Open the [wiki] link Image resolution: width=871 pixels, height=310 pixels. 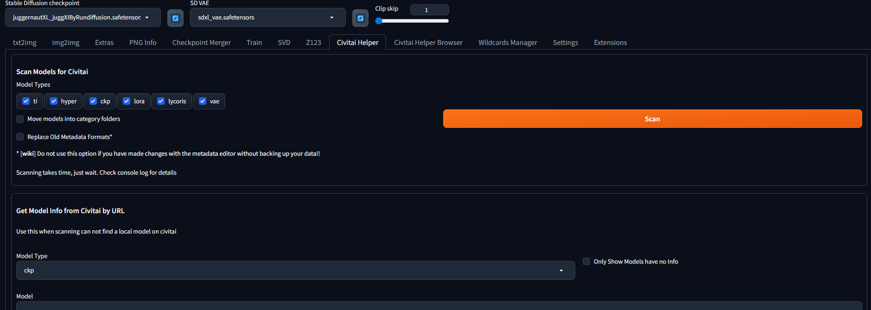pos(28,154)
